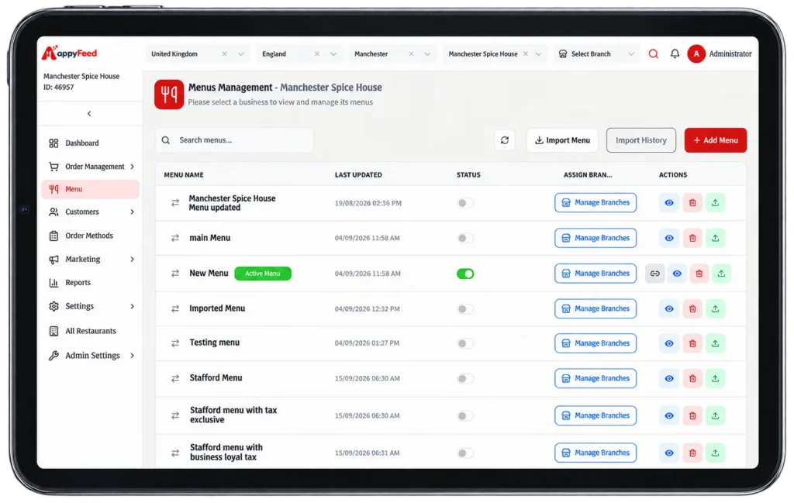The image size is (794, 503).
Task: Click the Add Menu button
Action: pyautogui.click(x=716, y=140)
